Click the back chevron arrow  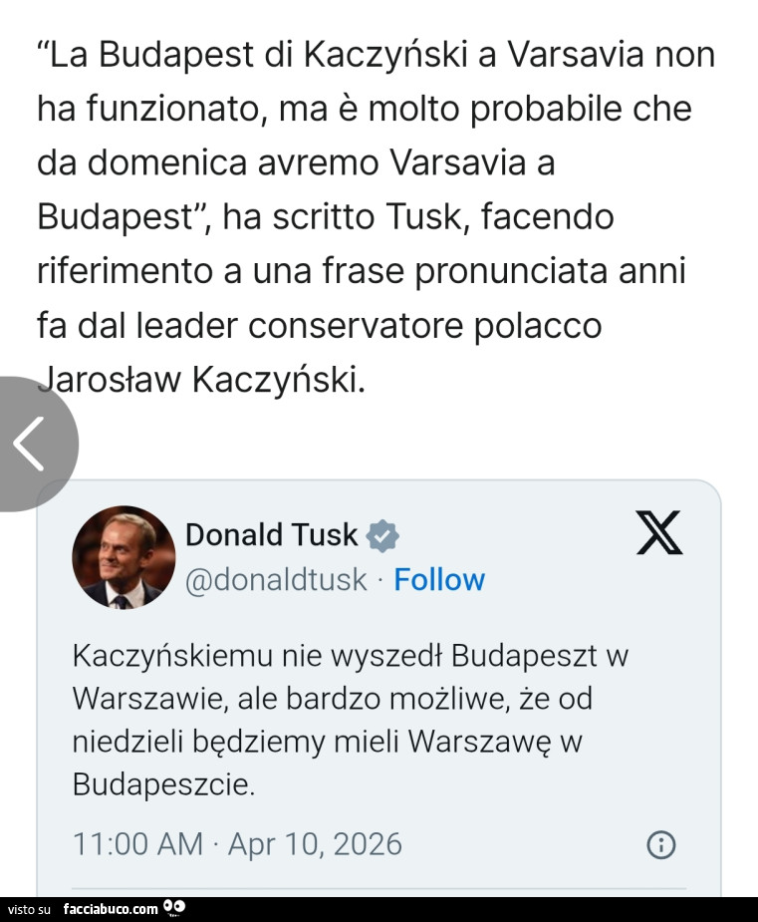(29, 443)
